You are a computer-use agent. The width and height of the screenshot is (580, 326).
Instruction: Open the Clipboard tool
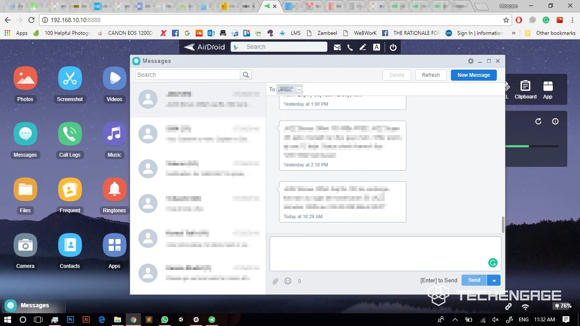[x=526, y=90]
